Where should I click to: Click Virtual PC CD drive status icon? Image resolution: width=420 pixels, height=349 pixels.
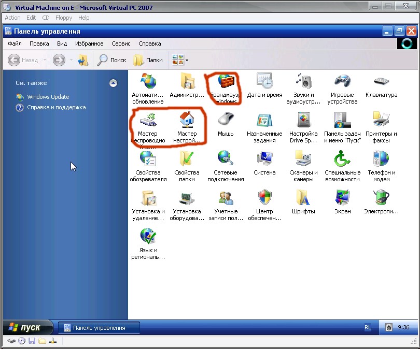click(22, 341)
